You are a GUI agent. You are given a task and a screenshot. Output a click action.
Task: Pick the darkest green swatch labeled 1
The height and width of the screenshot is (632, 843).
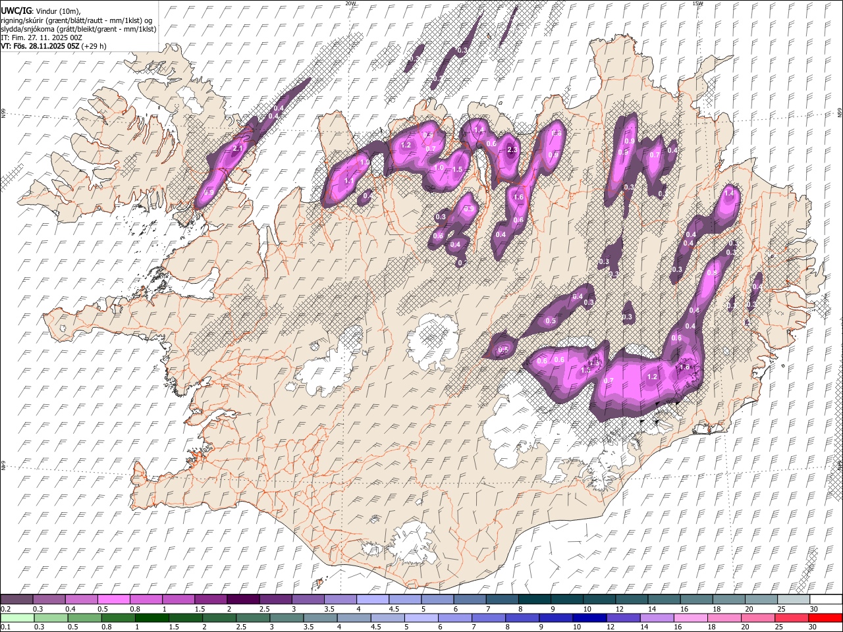[x=152, y=618]
